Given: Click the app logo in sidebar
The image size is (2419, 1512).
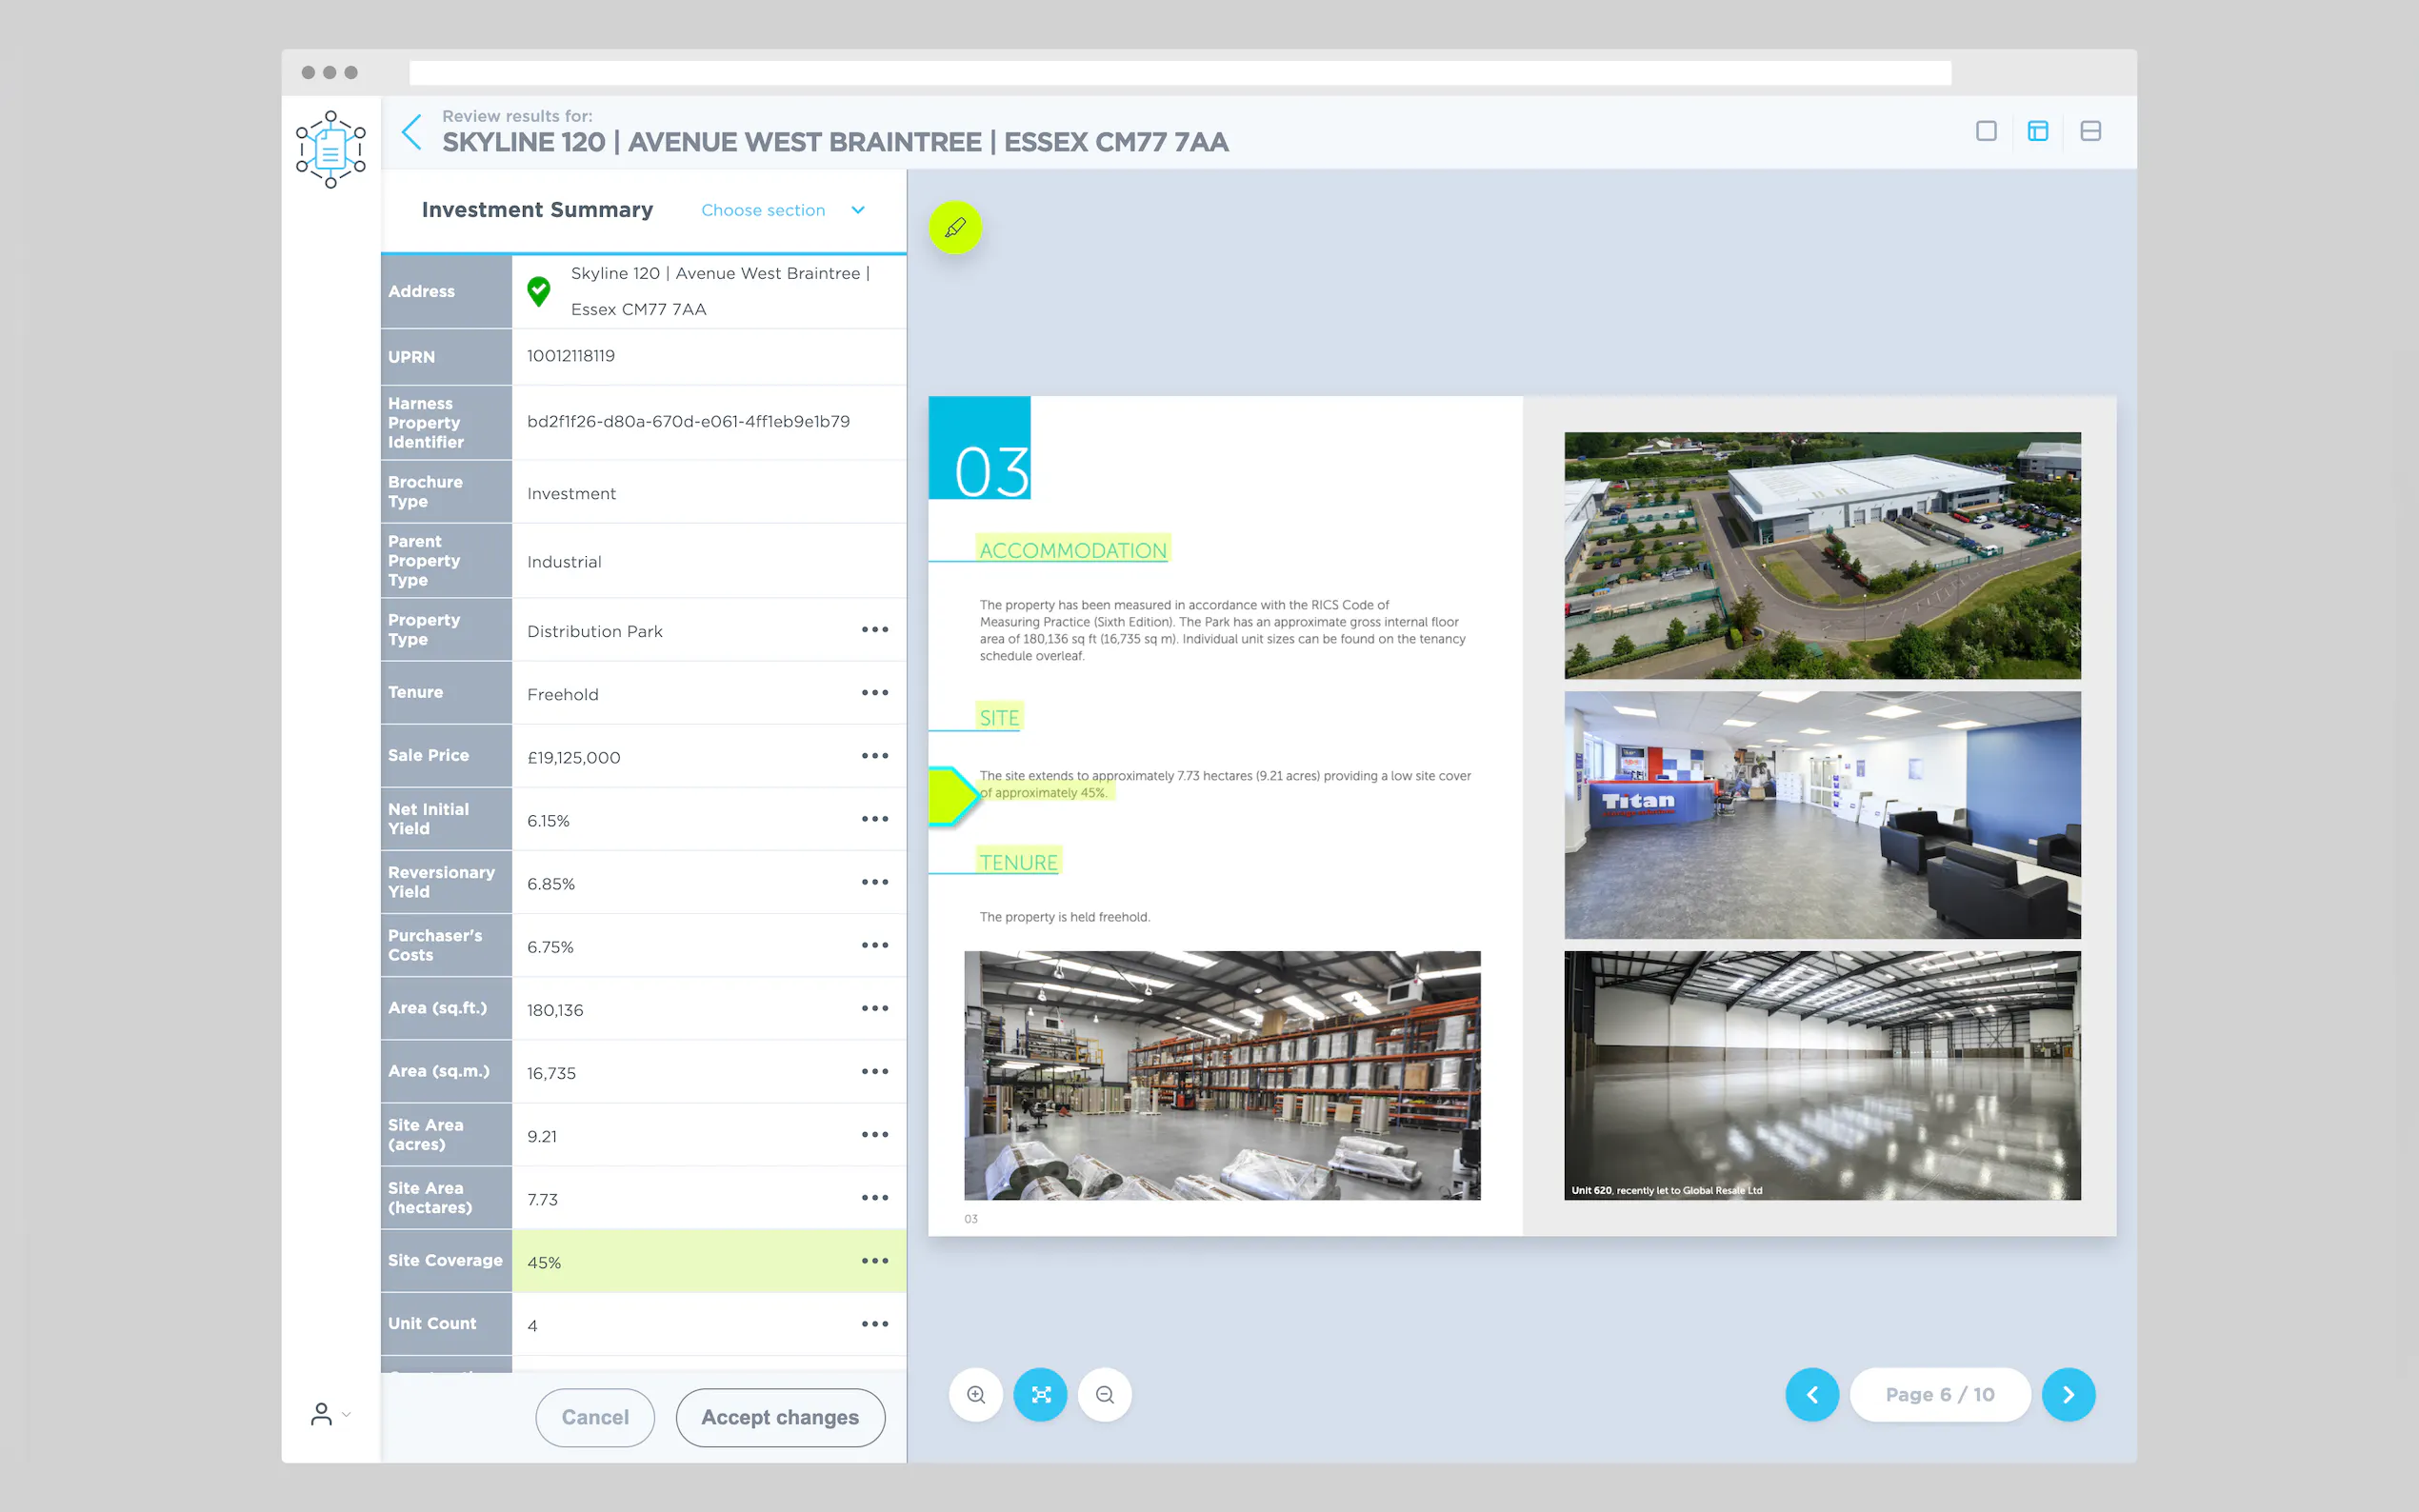Looking at the screenshot, I should point(330,149).
